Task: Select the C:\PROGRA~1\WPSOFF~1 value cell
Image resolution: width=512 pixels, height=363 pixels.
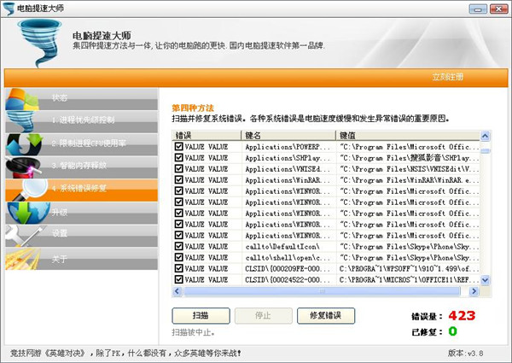Action: [x=408, y=268]
